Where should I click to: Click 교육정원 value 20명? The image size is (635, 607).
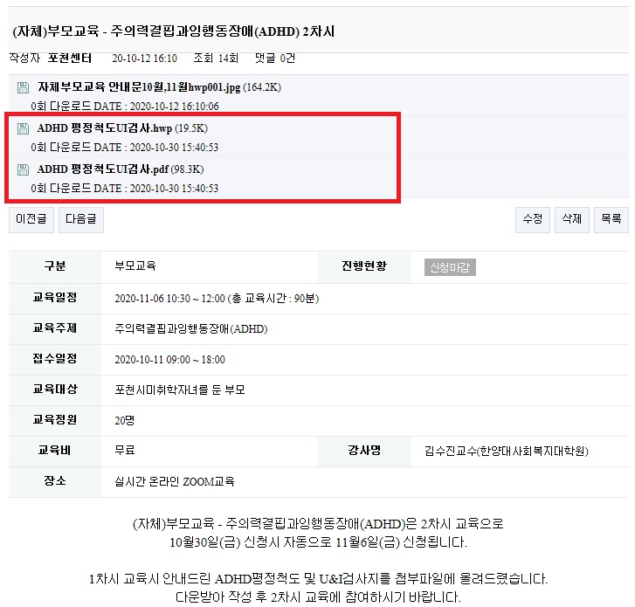pyautogui.click(x=124, y=421)
